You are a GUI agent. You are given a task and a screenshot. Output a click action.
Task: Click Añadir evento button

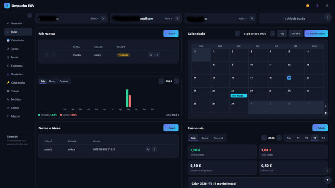(x=316, y=34)
